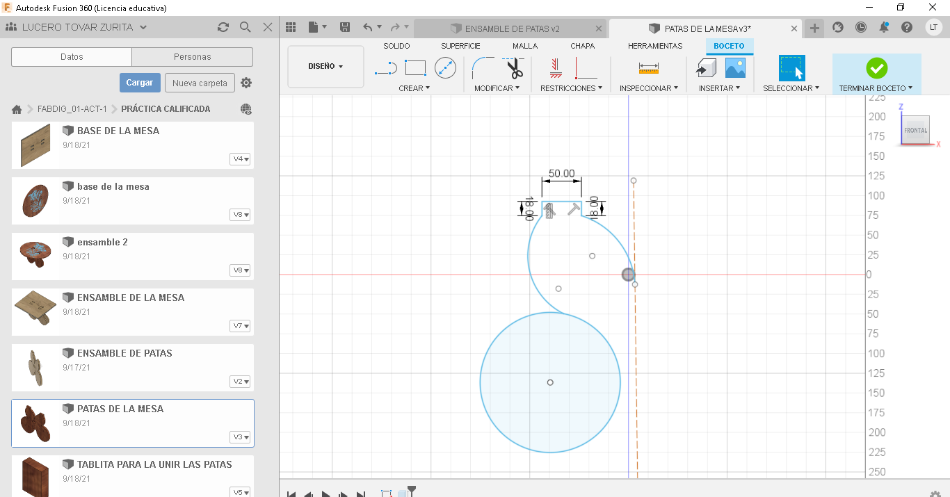Open the Help menu
950x497 pixels.
[907, 27]
